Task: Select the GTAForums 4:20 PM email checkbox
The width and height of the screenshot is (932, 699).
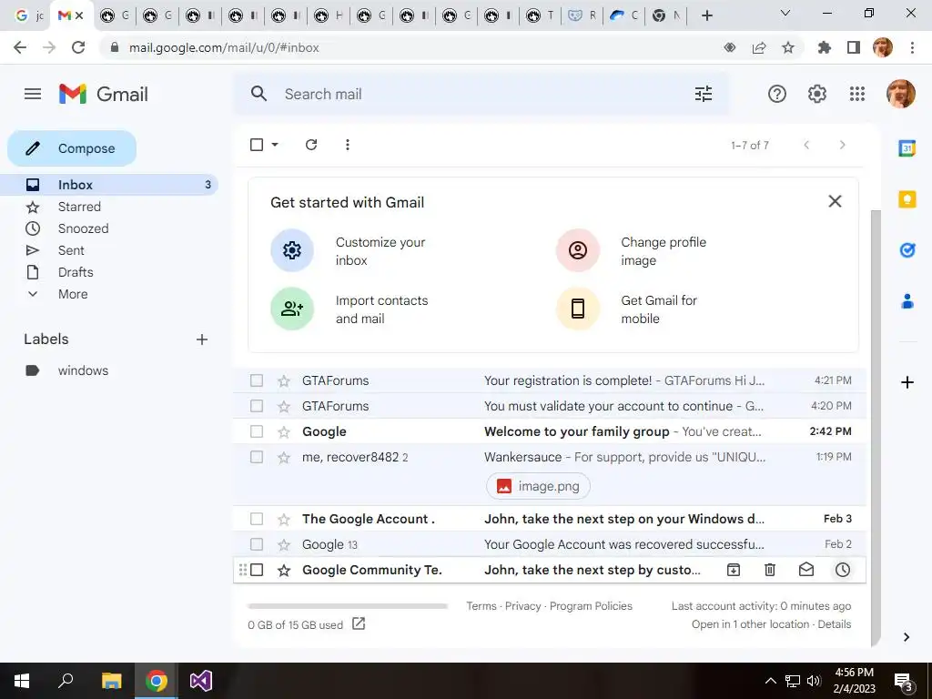Action: click(257, 406)
